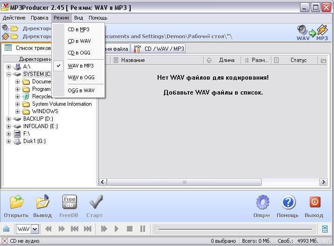Click the Помощь question mark icon

(288, 202)
